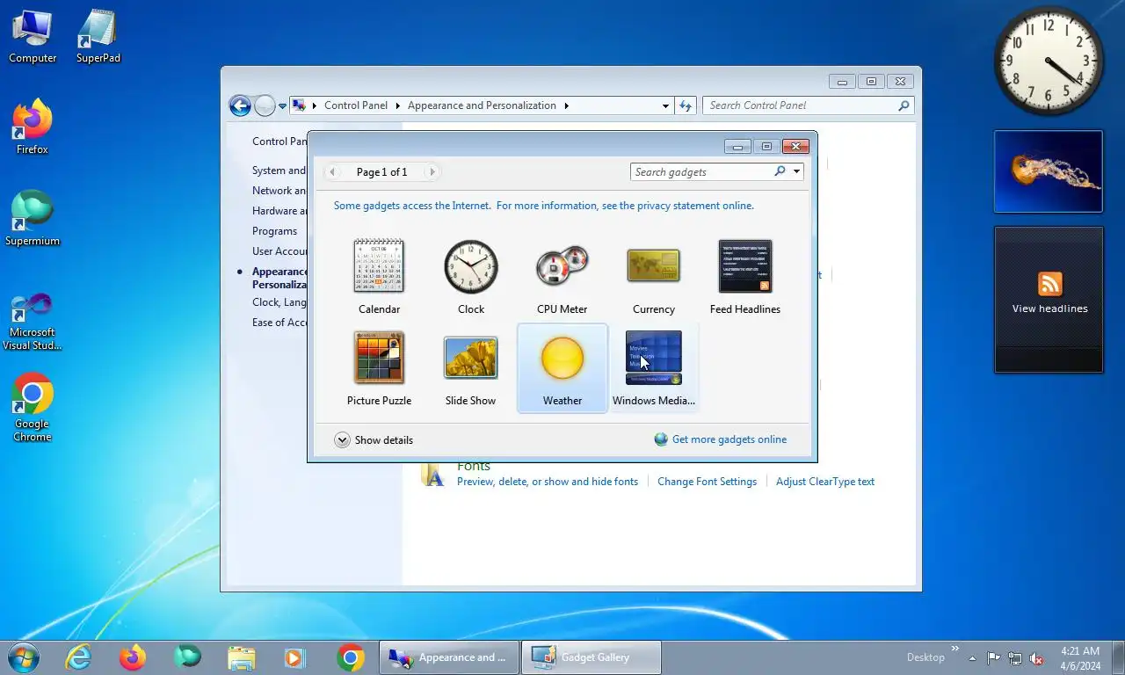Click the RSS icon in Feed Headlines gadget
1125x675 pixels.
(x=1049, y=284)
